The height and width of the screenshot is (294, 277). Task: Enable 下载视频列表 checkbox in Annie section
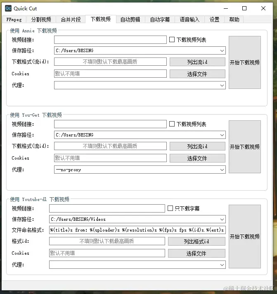coord(172,40)
